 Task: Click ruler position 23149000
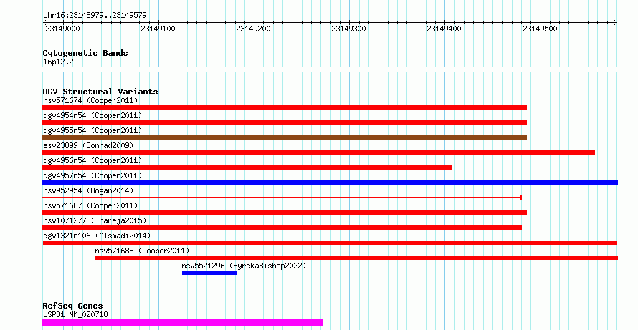(x=62, y=29)
